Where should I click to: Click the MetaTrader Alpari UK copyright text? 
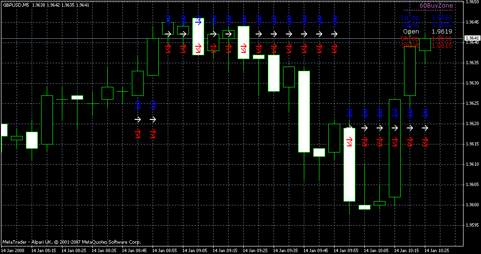coord(72,242)
